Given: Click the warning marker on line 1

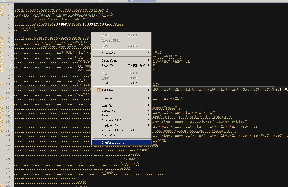Looking at the screenshot, I should click(2, 5).
